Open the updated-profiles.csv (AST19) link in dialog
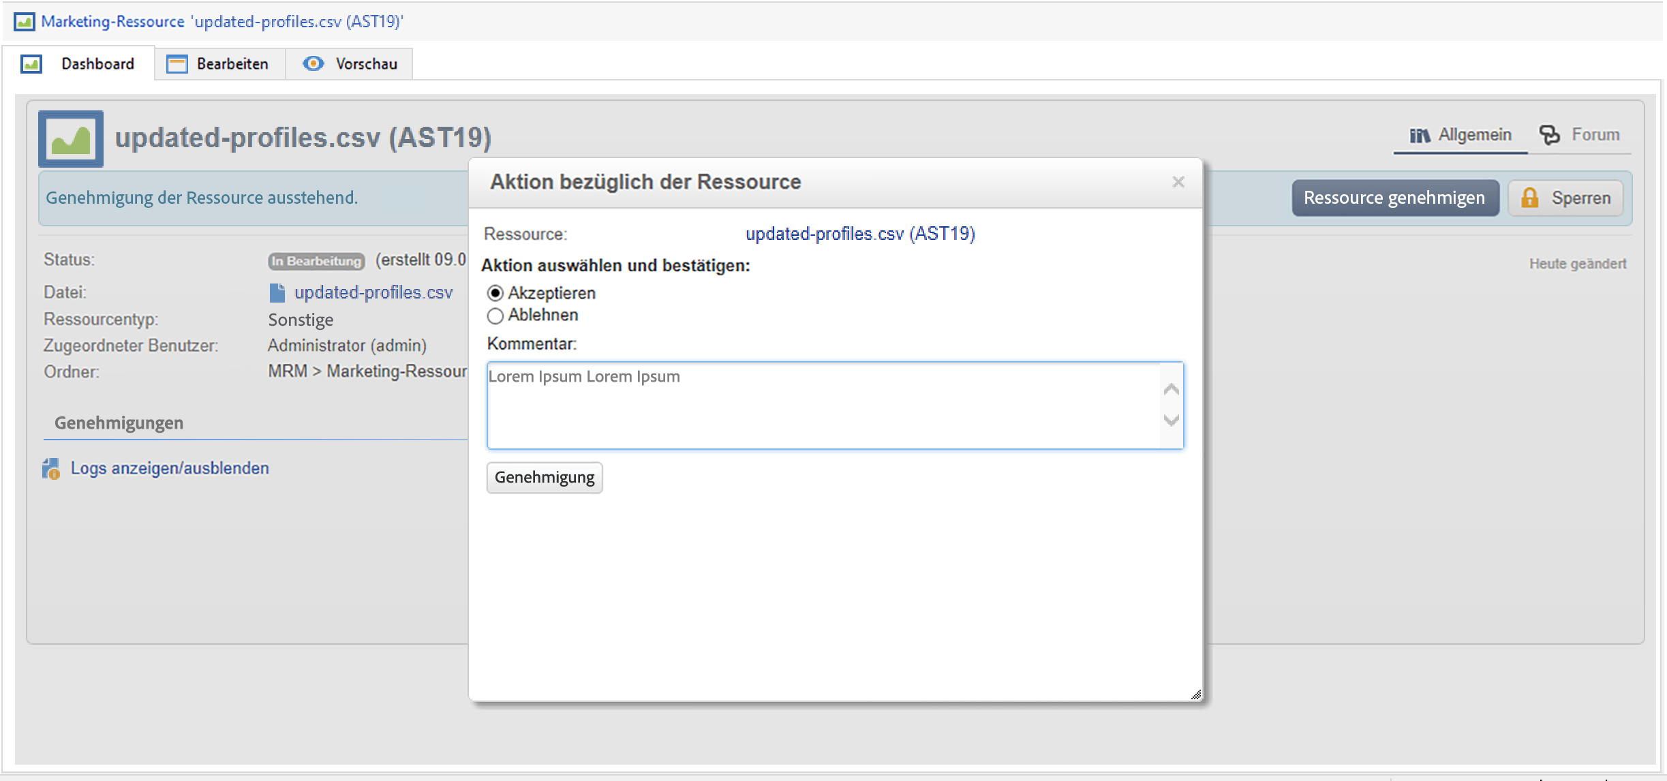Viewport: 1667px width, 781px height. coord(860,234)
